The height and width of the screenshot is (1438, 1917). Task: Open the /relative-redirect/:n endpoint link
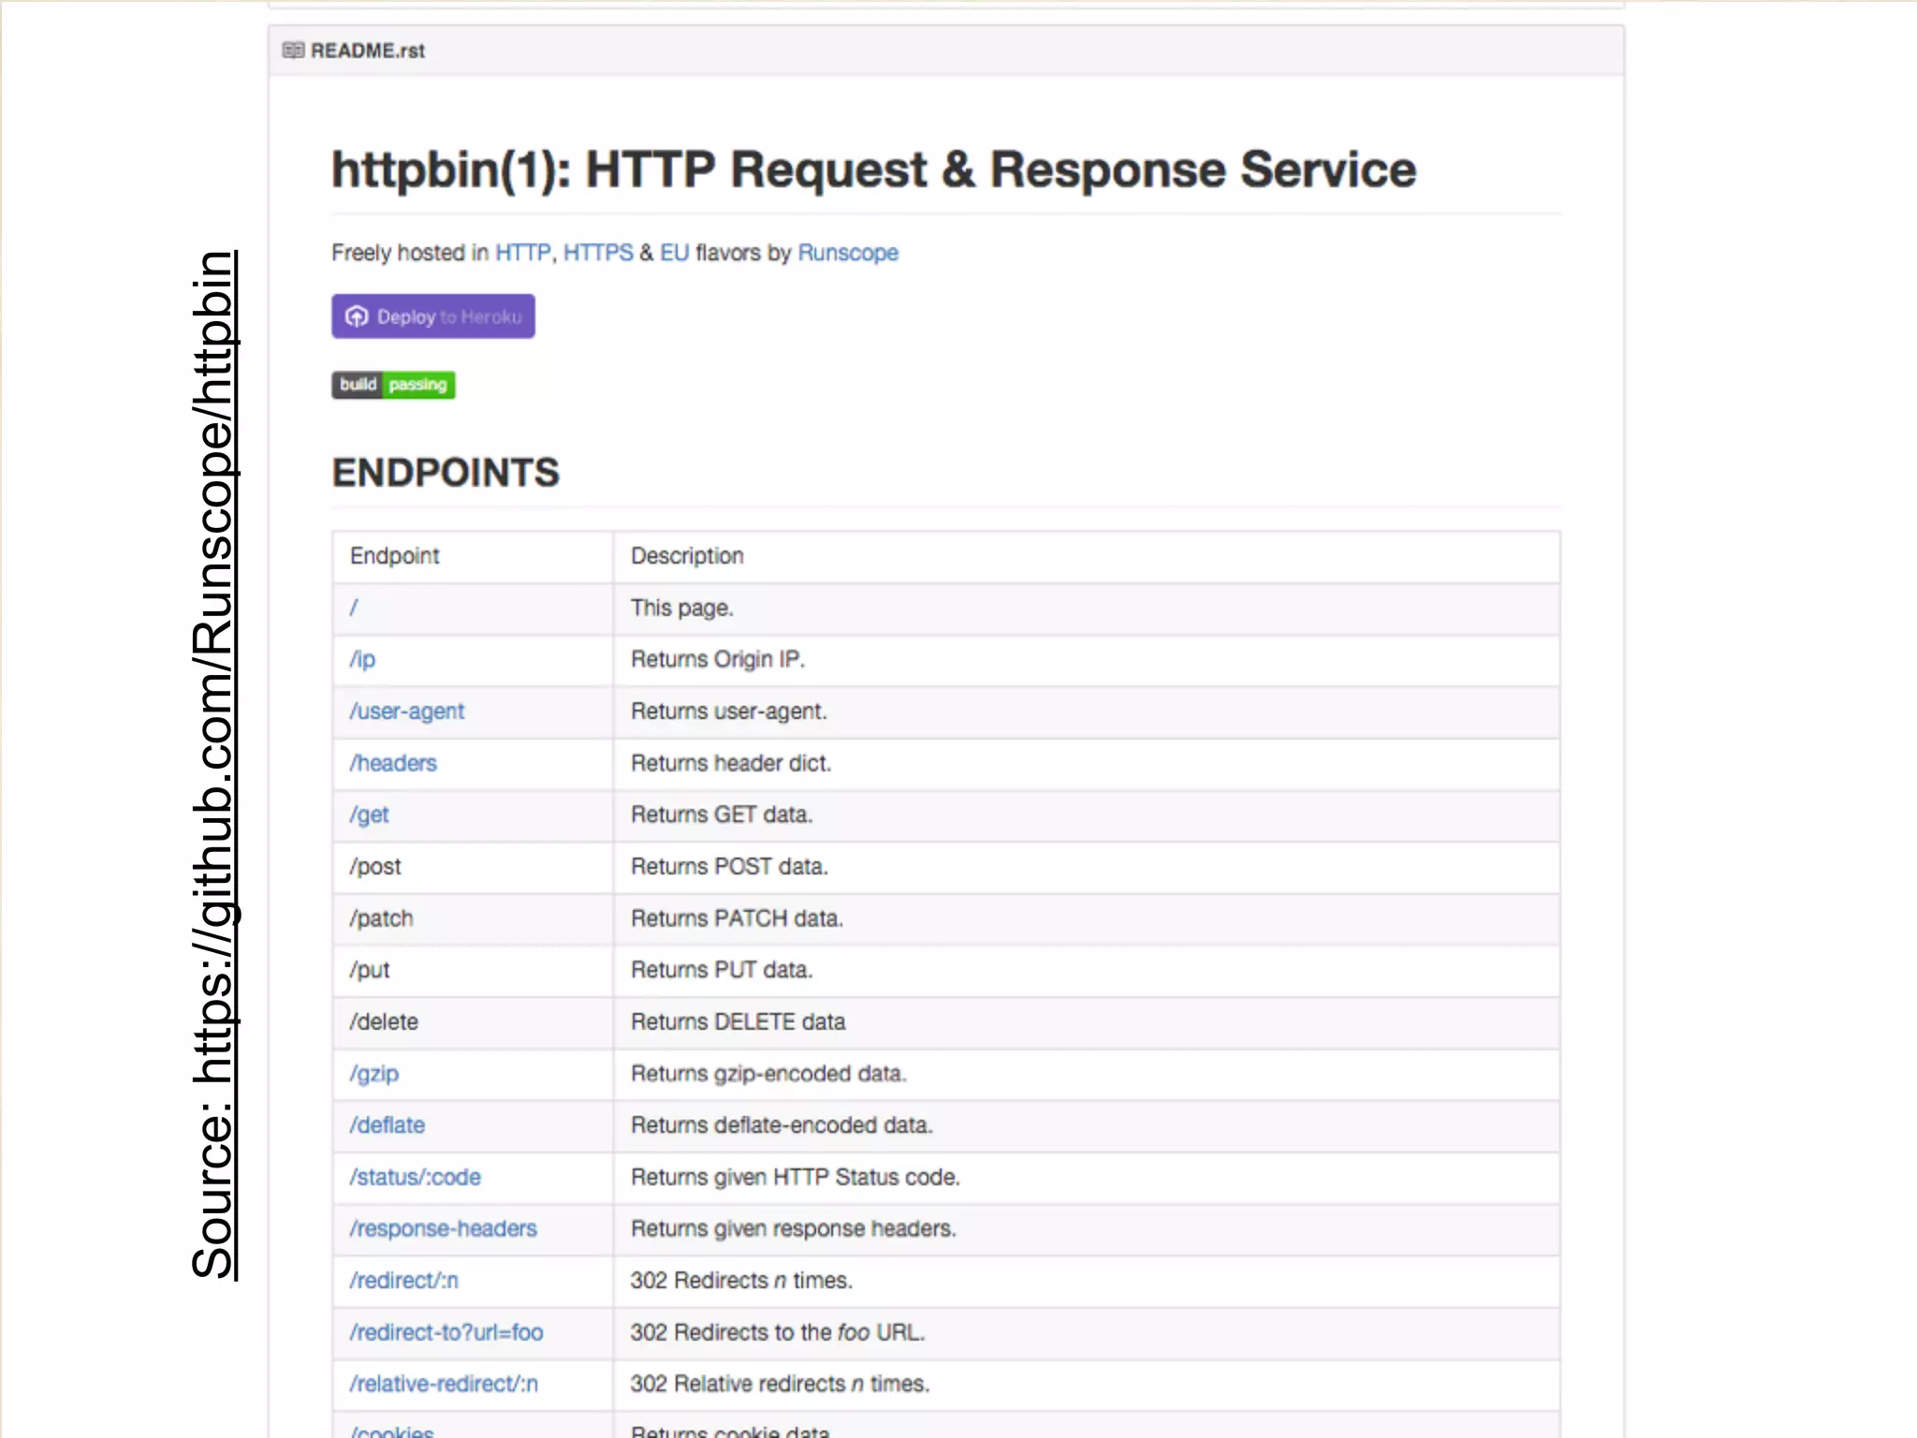coord(444,1384)
